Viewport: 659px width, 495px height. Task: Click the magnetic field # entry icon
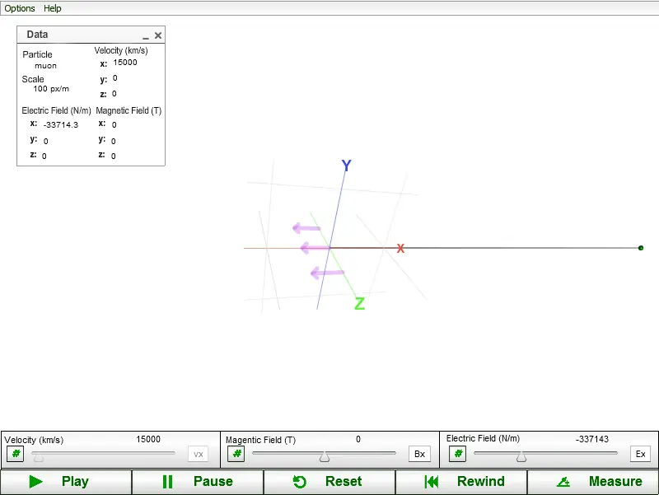[x=236, y=454]
